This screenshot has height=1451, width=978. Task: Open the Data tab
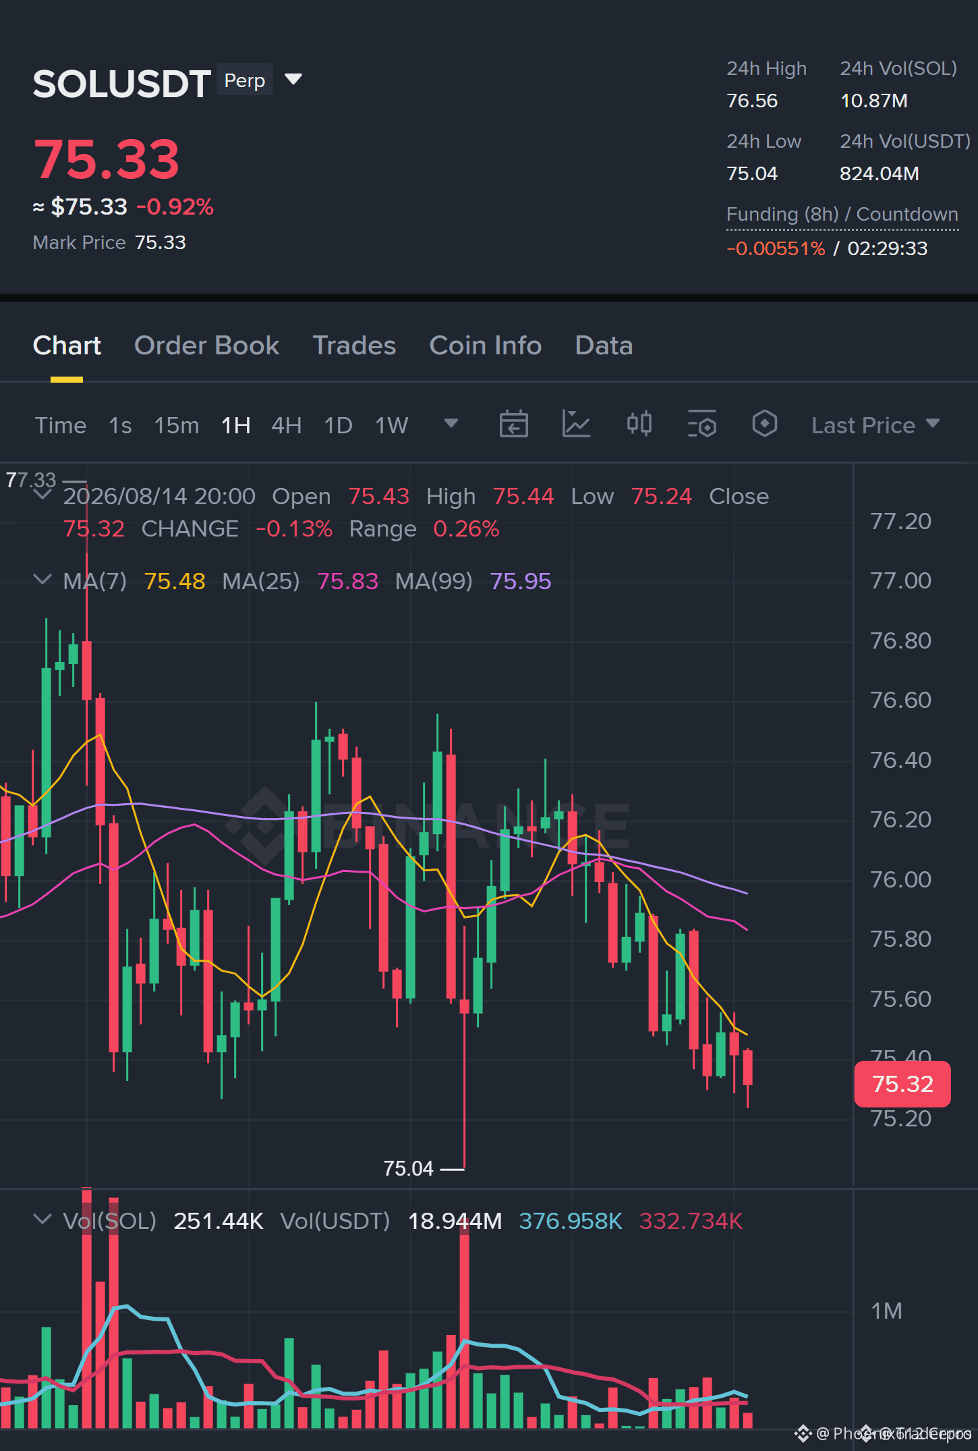click(x=604, y=346)
